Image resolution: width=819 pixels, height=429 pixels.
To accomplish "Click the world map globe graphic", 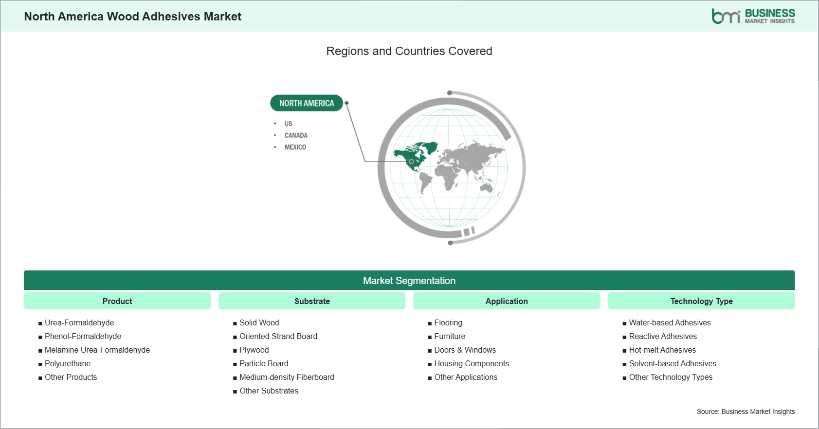I will click(x=451, y=167).
